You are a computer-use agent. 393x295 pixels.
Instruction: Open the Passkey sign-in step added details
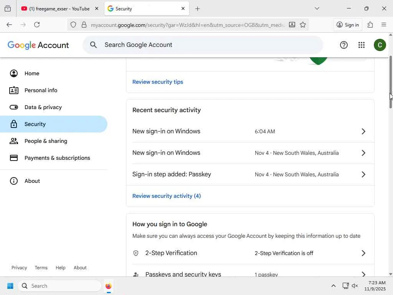tap(363, 174)
